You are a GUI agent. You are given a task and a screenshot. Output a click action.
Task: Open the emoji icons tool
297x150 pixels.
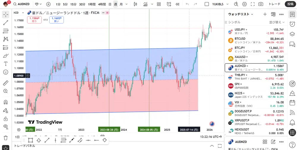coord(6,72)
